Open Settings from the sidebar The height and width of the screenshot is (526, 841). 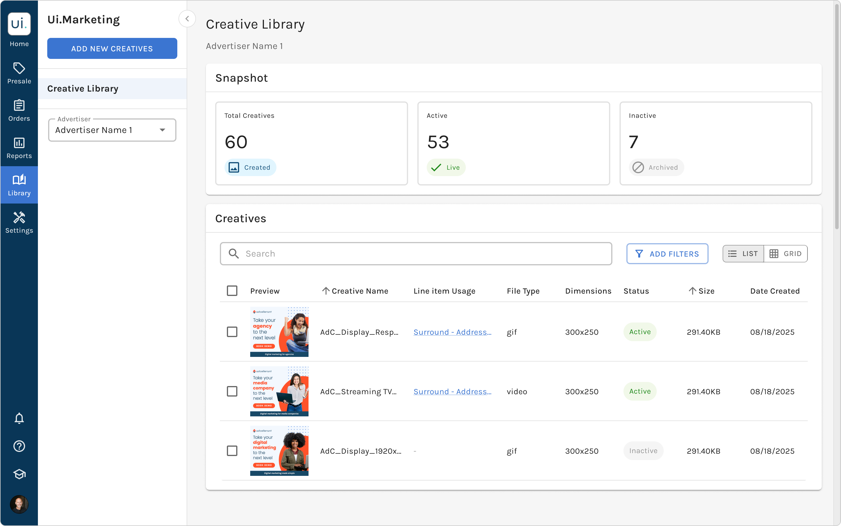(x=19, y=223)
